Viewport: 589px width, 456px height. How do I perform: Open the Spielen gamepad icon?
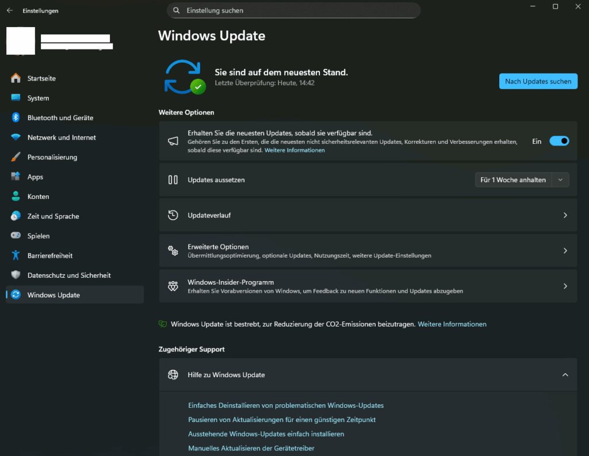(x=16, y=236)
